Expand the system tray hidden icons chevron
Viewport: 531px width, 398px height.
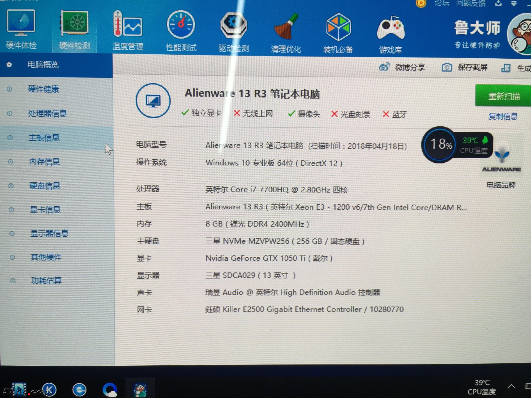pos(511,386)
